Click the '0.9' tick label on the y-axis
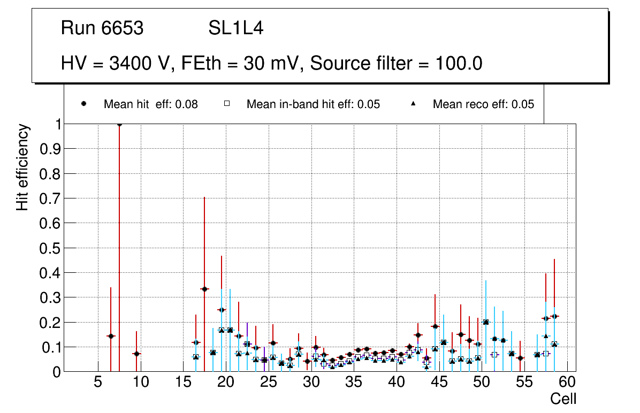 pos(50,149)
